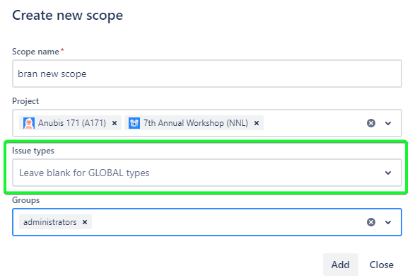Viewport: 410px width, 278px height.
Task: Click empty area of Project field
Action: click(314, 123)
